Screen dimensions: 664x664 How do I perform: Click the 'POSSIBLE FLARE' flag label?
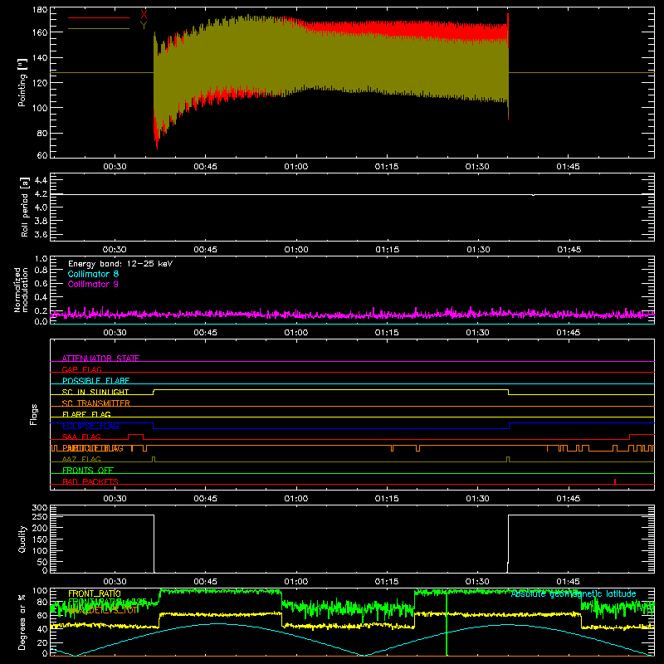tap(95, 381)
